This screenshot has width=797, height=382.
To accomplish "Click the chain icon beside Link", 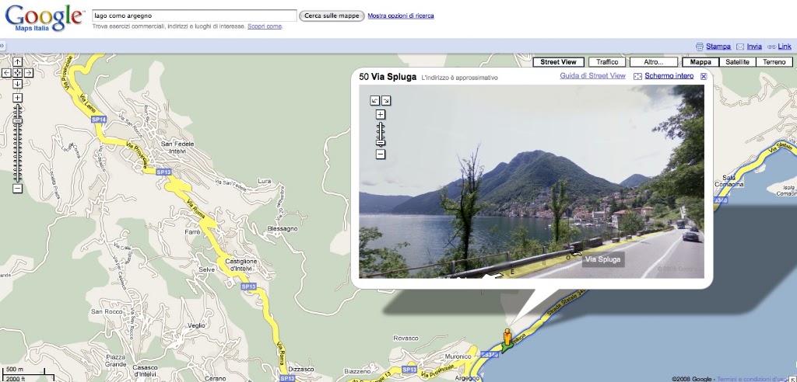I will 771,47.
